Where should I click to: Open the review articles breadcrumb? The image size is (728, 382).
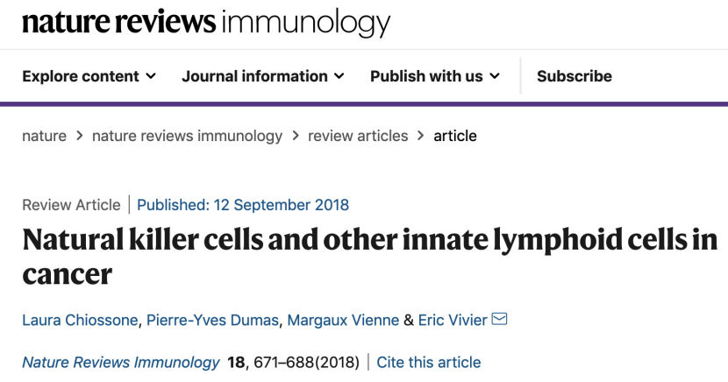point(358,136)
